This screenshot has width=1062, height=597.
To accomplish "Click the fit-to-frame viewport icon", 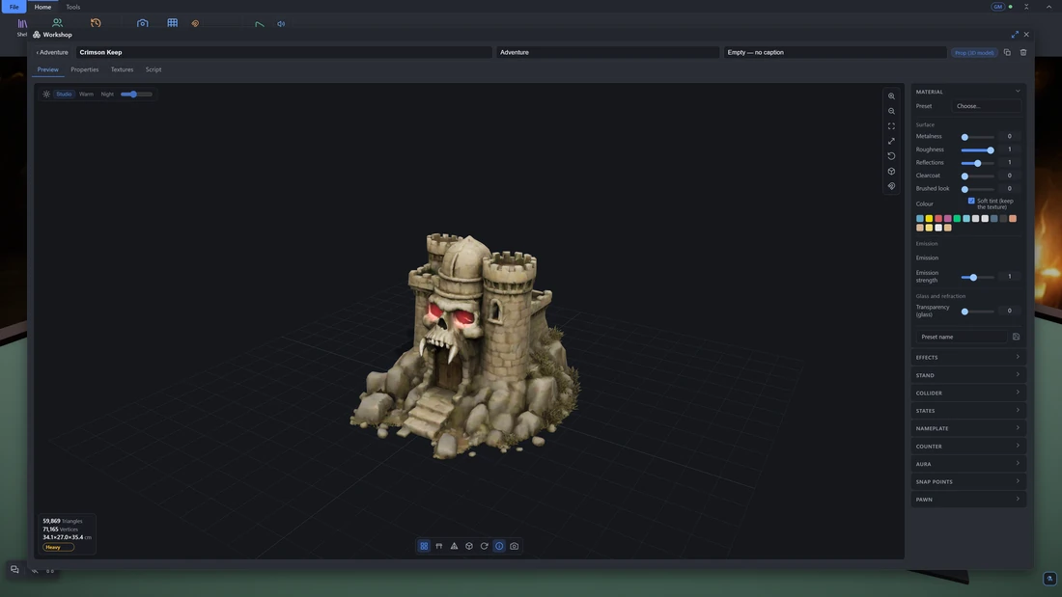I will coord(891,126).
